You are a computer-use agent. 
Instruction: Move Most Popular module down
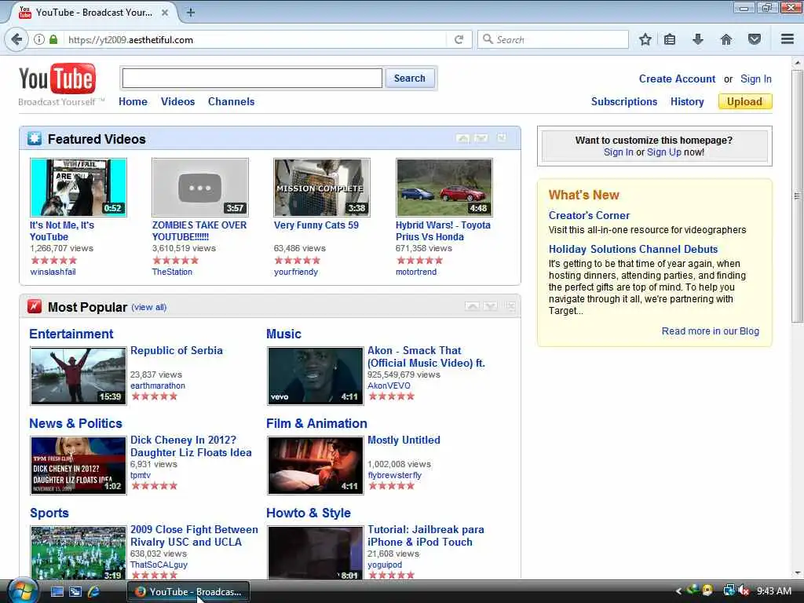491,306
